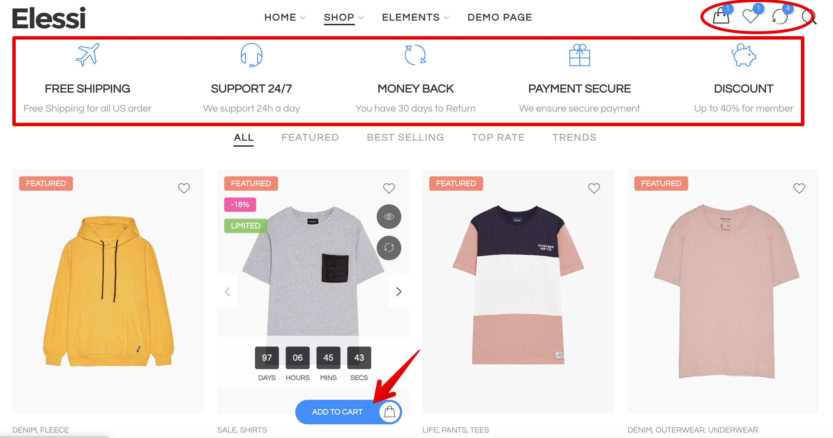Switch to the TRENDS tab

(574, 137)
